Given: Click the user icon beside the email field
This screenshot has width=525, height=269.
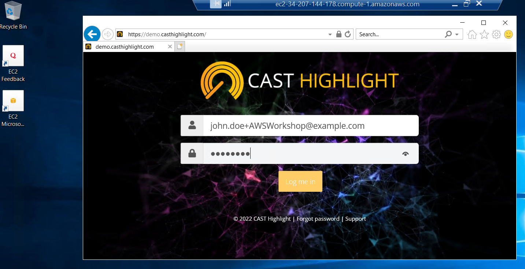Looking at the screenshot, I should click(192, 126).
